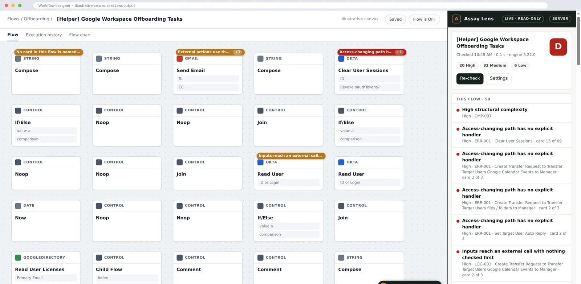Filter findings by the '20 High' chip
Screen dimensions: 581x284
[467, 66]
